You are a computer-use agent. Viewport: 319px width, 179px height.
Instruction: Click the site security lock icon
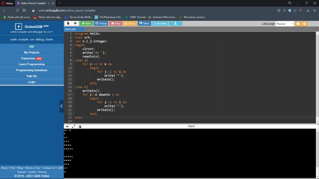click(33, 10)
